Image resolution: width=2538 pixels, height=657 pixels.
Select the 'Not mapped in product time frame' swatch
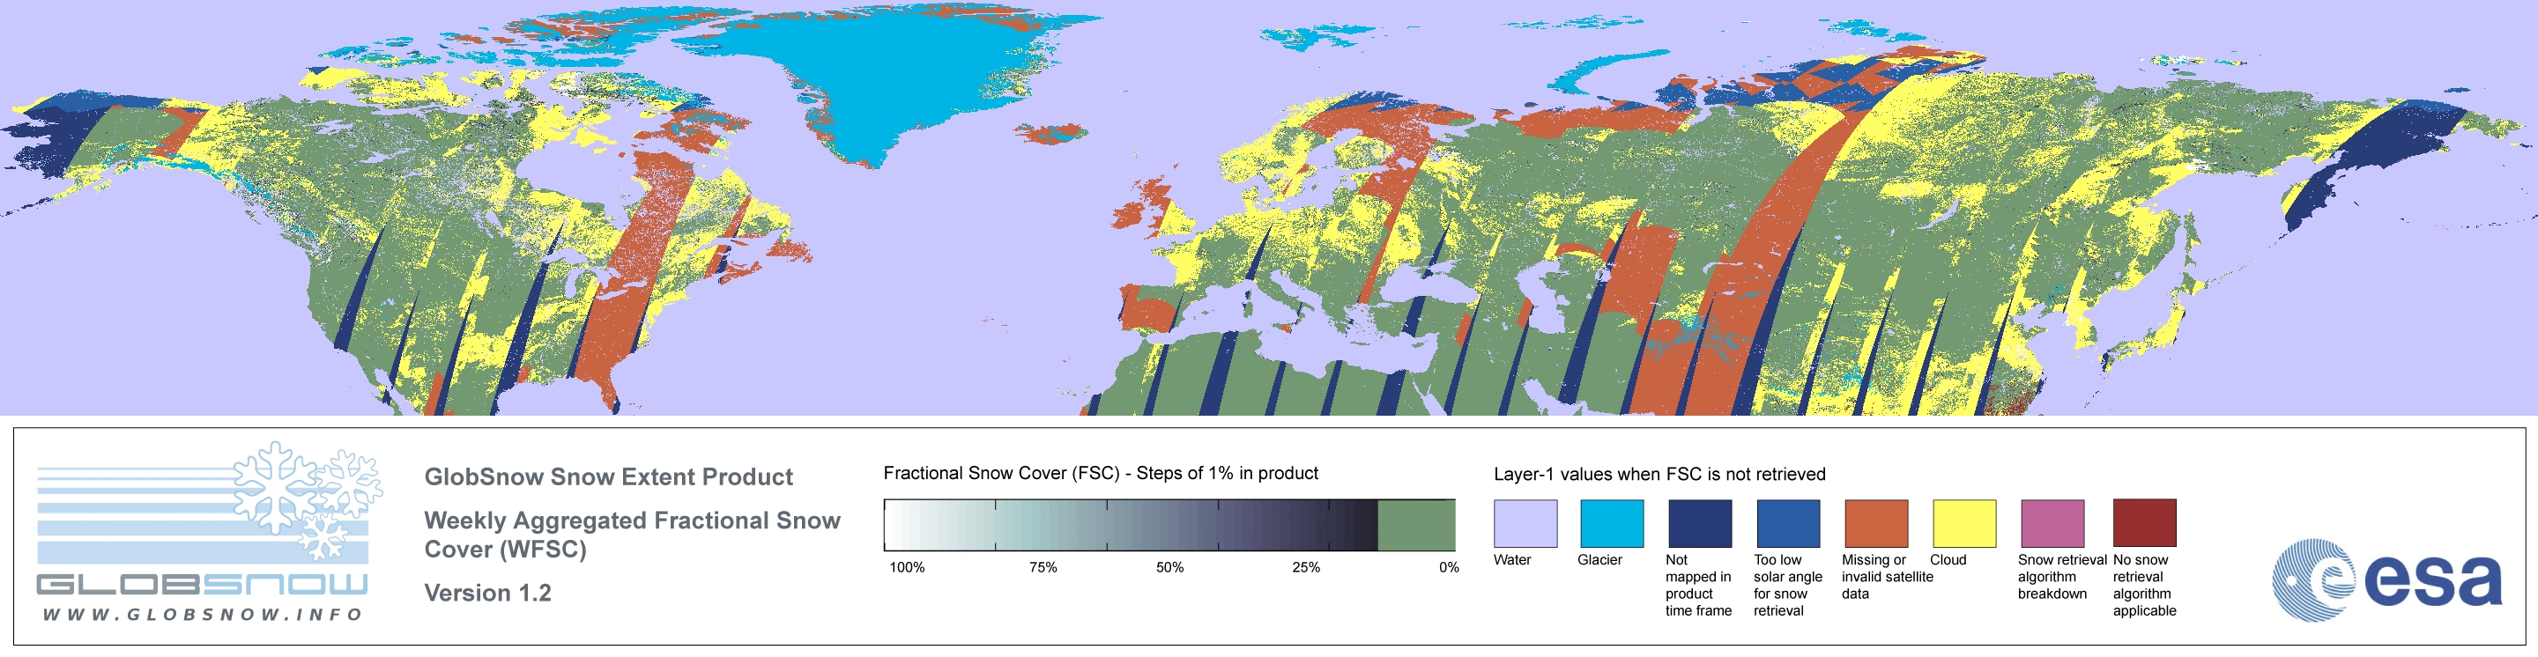[1700, 523]
